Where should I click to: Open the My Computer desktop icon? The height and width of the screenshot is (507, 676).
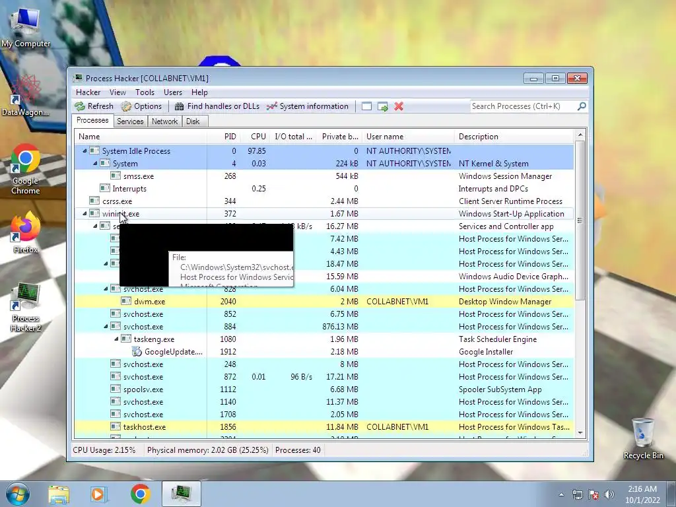click(26, 28)
